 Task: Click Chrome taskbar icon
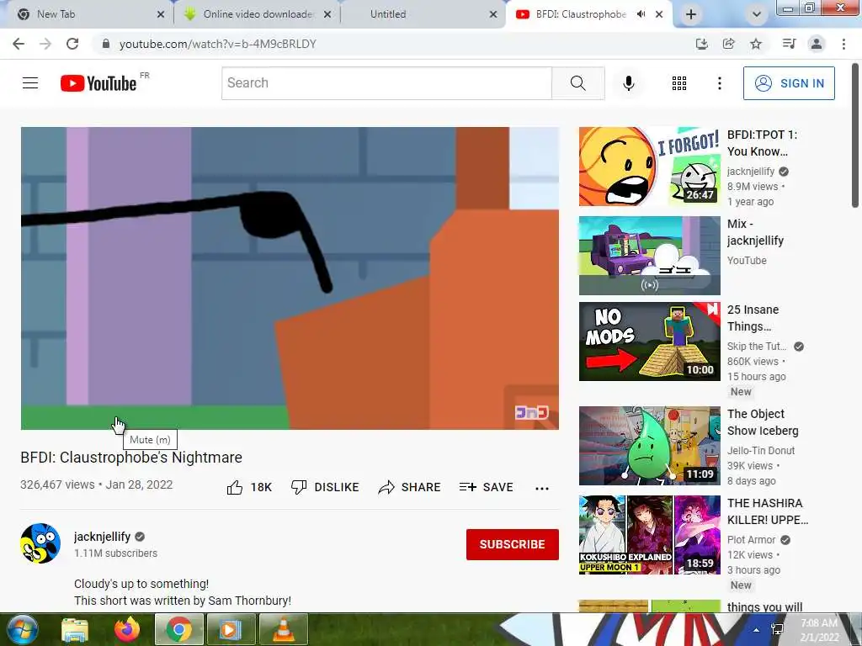tap(179, 629)
